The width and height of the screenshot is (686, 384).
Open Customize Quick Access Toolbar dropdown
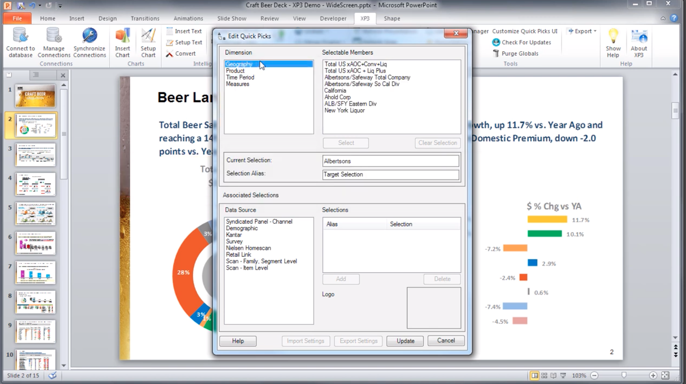click(60, 6)
